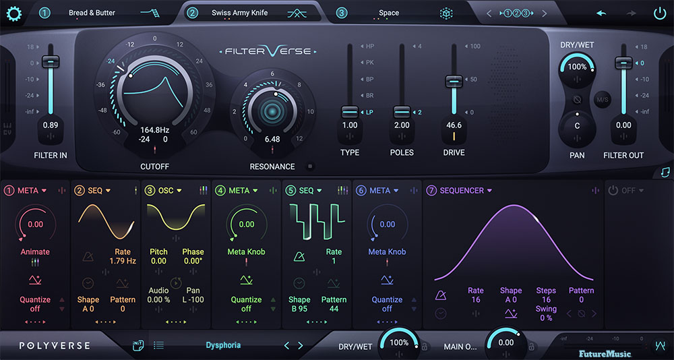The height and width of the screenshot is (360, 674).
Task: Click the save preset icon near Polyverse logo
Action: coord(138,345)
